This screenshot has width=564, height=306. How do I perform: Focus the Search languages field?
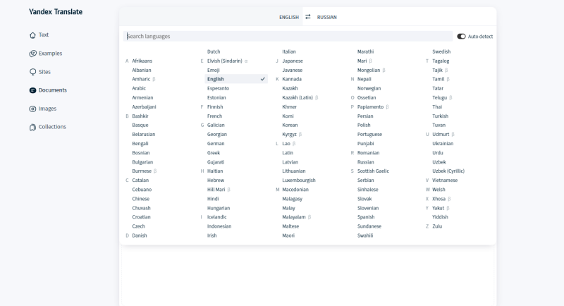(x=288, y=36)
